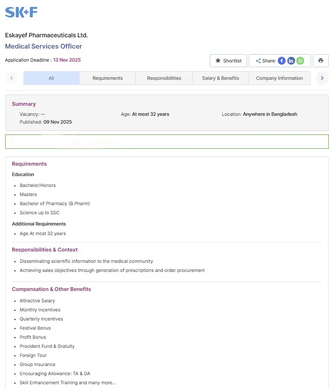Click the Requirements section heading
The width and height of the screenshot is (334, 389).
coord(29,164)
